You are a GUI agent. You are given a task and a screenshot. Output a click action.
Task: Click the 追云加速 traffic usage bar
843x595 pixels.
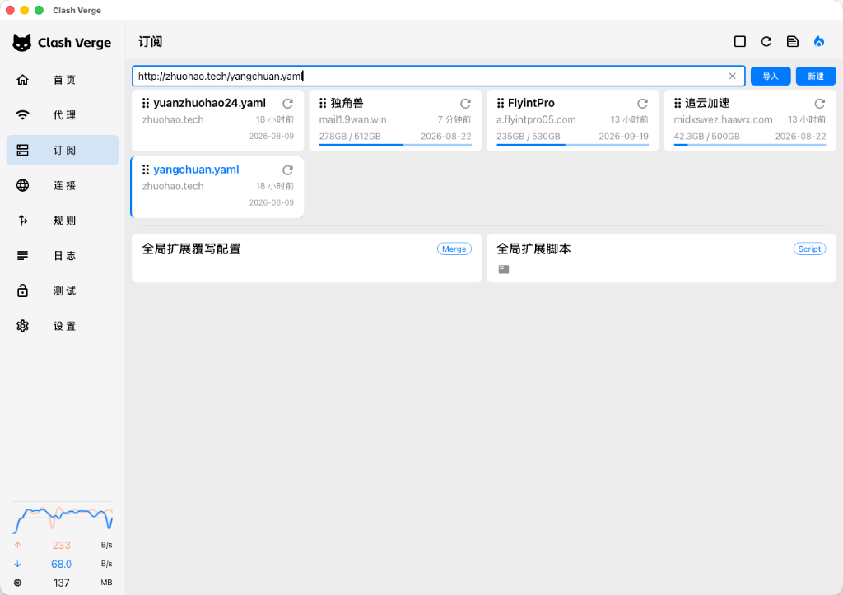click(x=749, y=145)
